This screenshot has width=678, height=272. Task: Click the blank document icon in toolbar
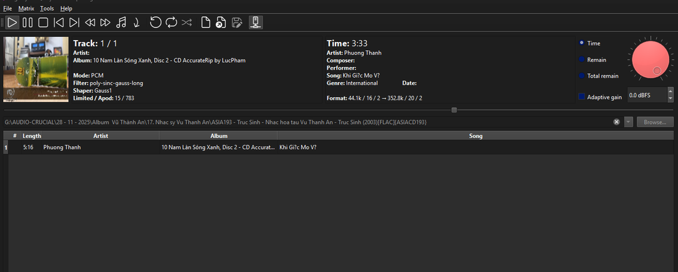(x=206, y=23)
